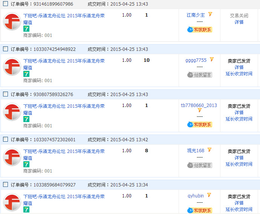The width and height of the screenshot is (260, 214).
Task: Open buyer profile 观光168
Action: tap(196, 151)
